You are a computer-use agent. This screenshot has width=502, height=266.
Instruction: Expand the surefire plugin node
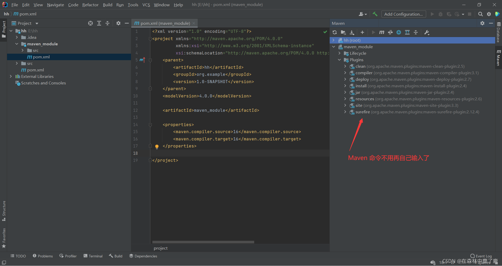345,112
